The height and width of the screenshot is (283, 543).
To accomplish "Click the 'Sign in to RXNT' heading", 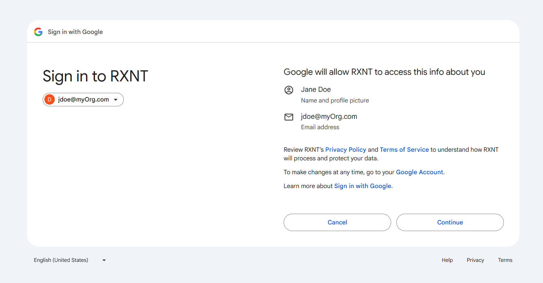I will [95, 76].
